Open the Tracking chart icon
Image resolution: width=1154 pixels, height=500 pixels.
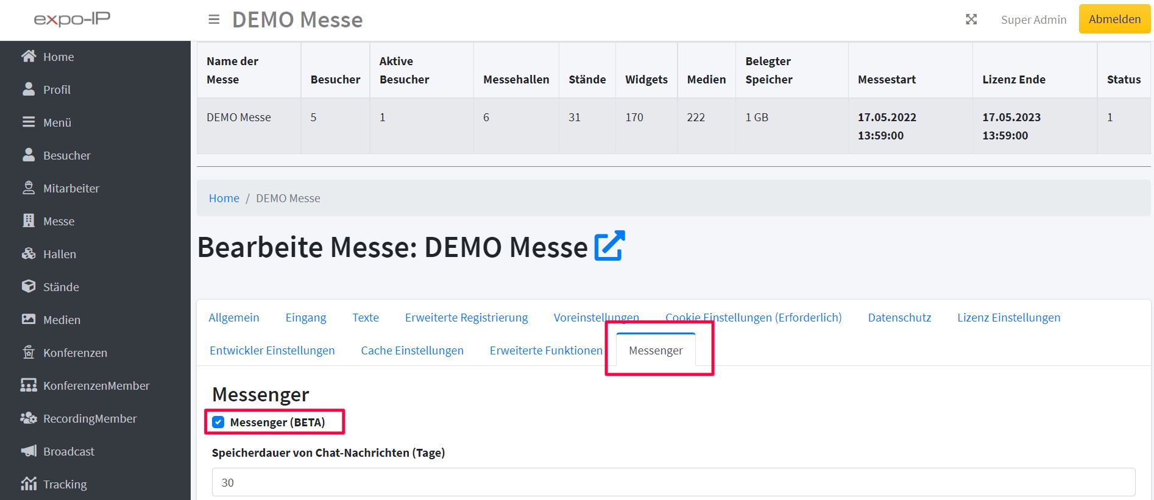(x=29, y=484)
